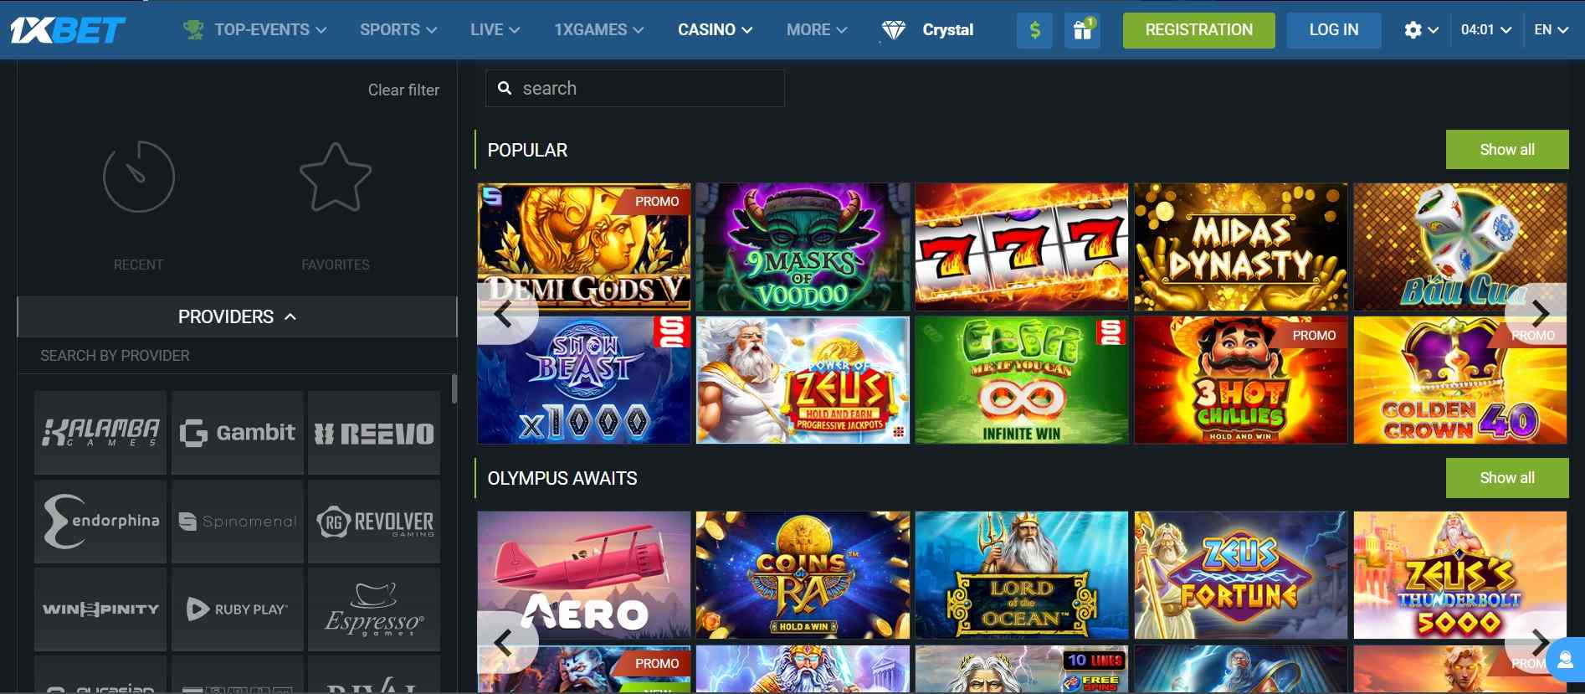Open the 04:01 time zone dropdown
This screenshot has width=1585, height=694.
(1486, 30)
